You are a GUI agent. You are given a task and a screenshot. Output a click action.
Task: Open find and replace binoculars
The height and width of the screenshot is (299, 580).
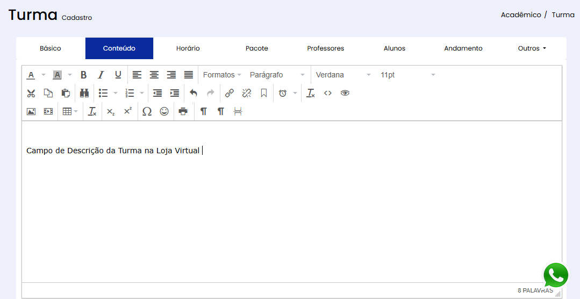(x=84, y=93)
